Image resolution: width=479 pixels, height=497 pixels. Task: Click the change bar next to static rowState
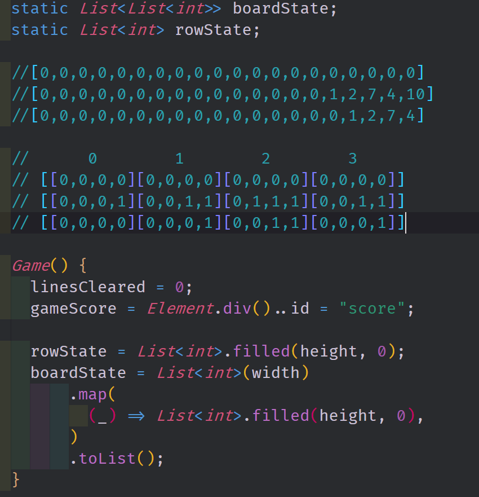[x=5, y=29]
